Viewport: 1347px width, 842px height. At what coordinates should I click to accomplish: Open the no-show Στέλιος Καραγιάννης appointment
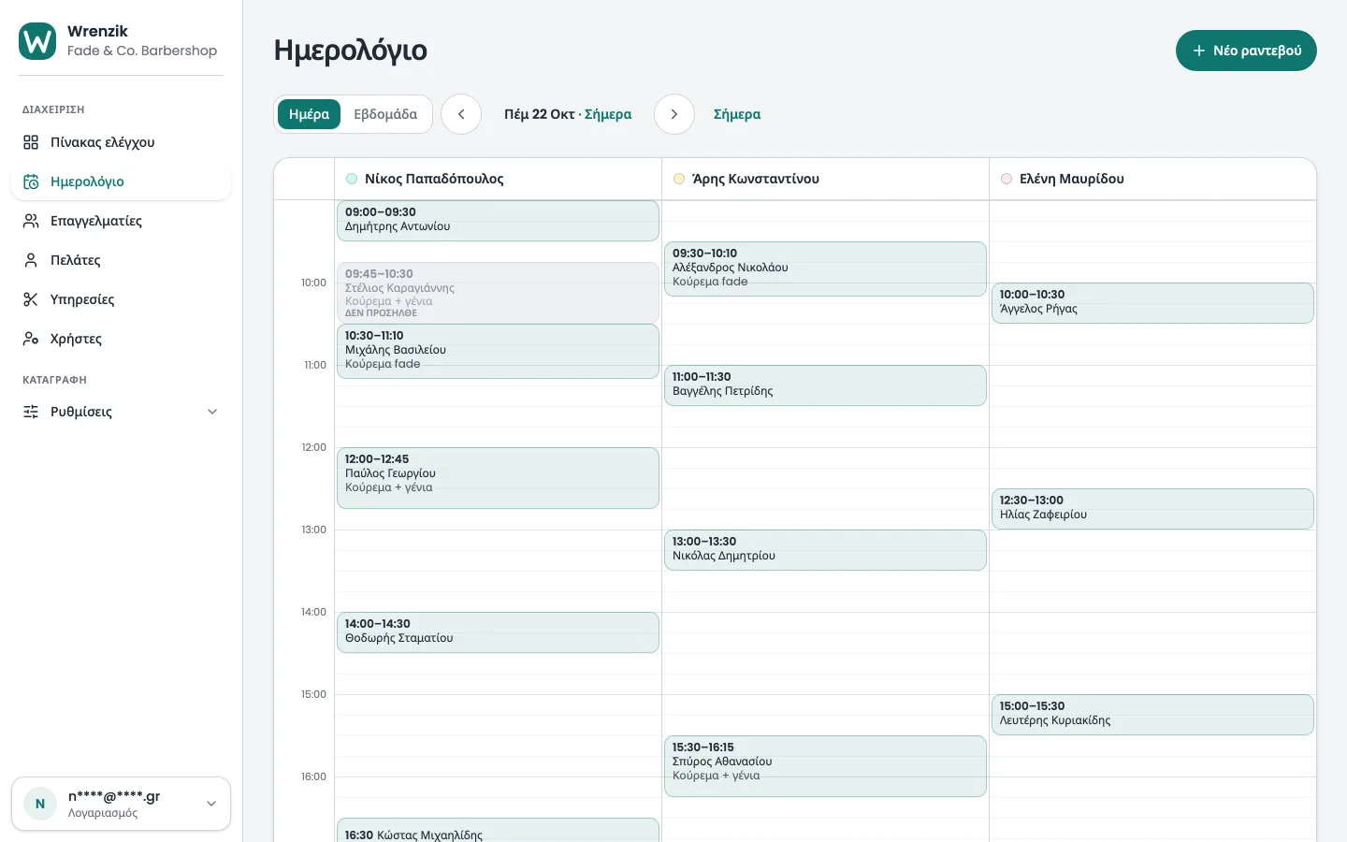point(498,293)
